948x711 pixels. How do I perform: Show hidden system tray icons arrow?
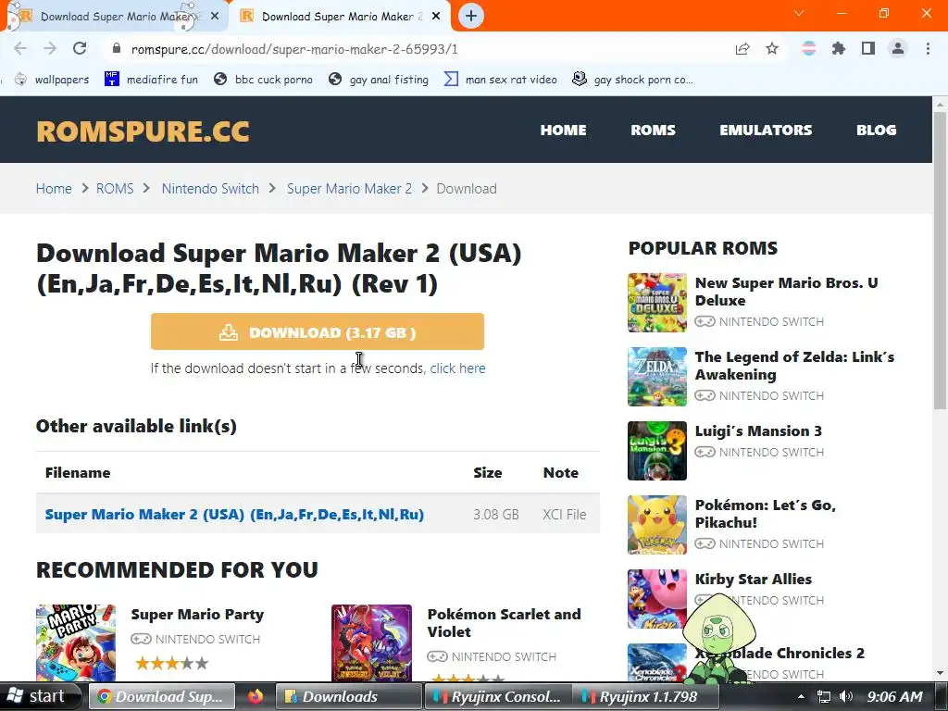coord(801,696)
